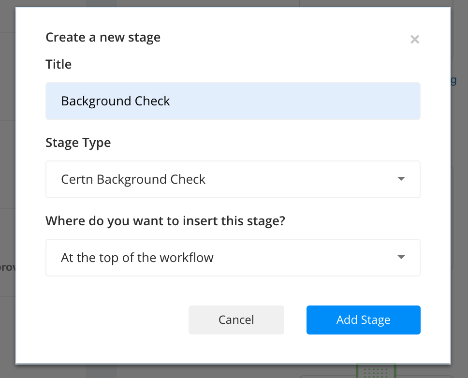
Task: Confirm with the Add Stage button
Action: [x=363, y=320]
